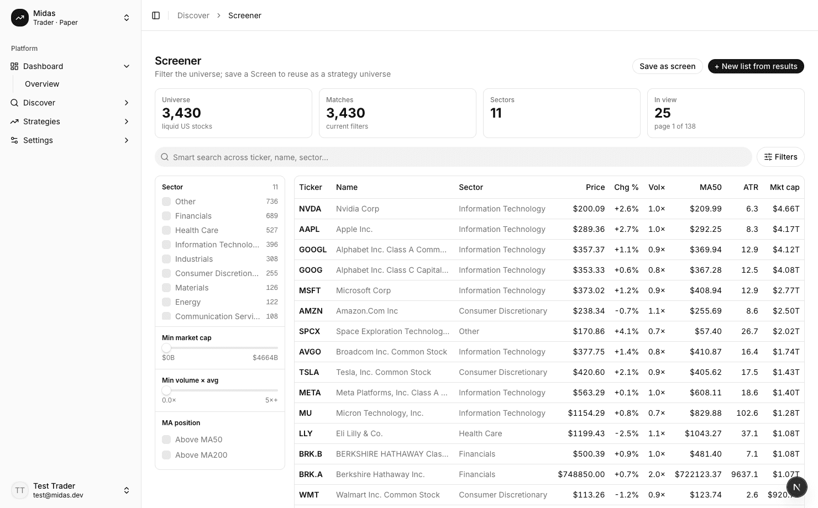Click the In view 25 stat card
818x508 pixels.
[x=726, y=113]
